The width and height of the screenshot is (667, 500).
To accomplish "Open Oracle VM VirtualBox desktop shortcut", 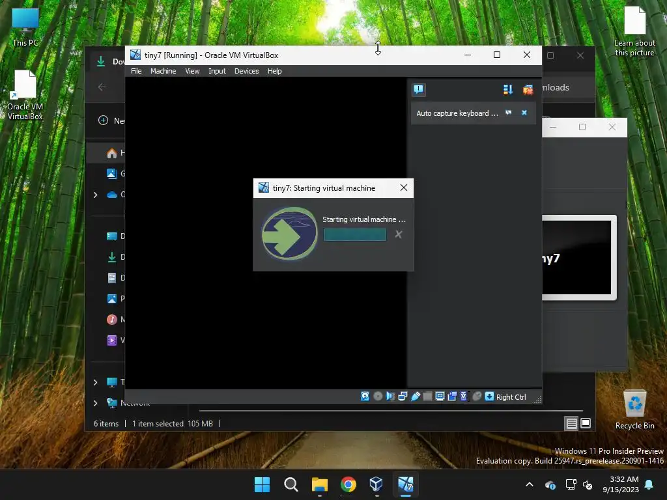I will click(x=25, y=95).
